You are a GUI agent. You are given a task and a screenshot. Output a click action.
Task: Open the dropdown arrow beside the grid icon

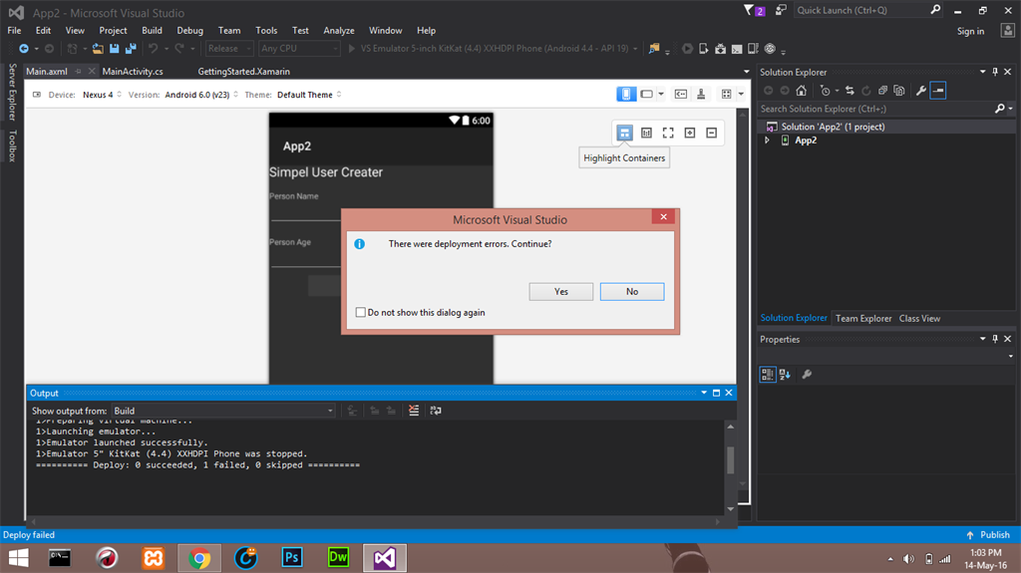[741, 95]
